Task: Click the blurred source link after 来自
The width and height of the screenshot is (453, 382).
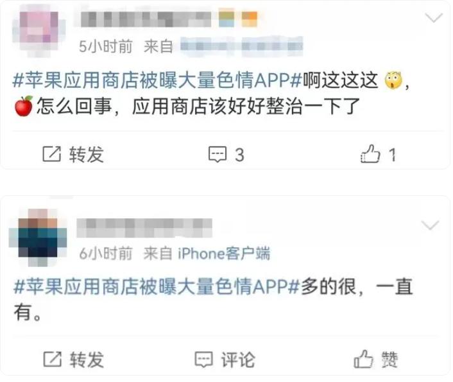Action: 241,46
